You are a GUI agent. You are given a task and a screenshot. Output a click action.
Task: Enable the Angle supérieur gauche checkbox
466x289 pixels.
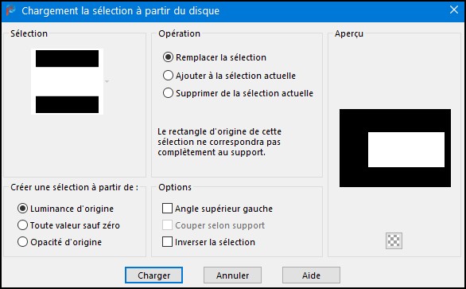coord(217,209)
